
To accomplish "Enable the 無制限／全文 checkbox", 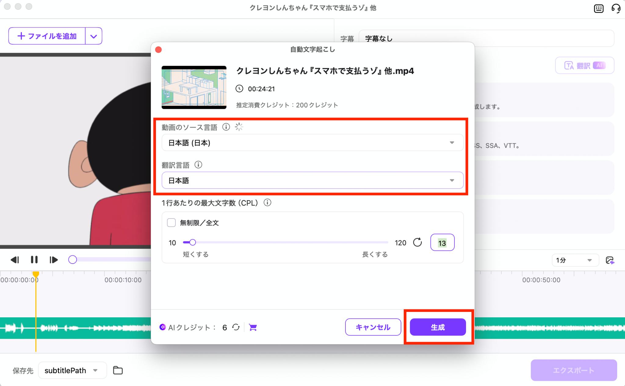I will pos(172,223).
